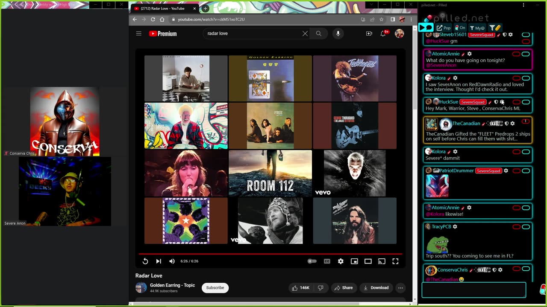Open more actions for the video
547x307 pixels.
point(400,288)
